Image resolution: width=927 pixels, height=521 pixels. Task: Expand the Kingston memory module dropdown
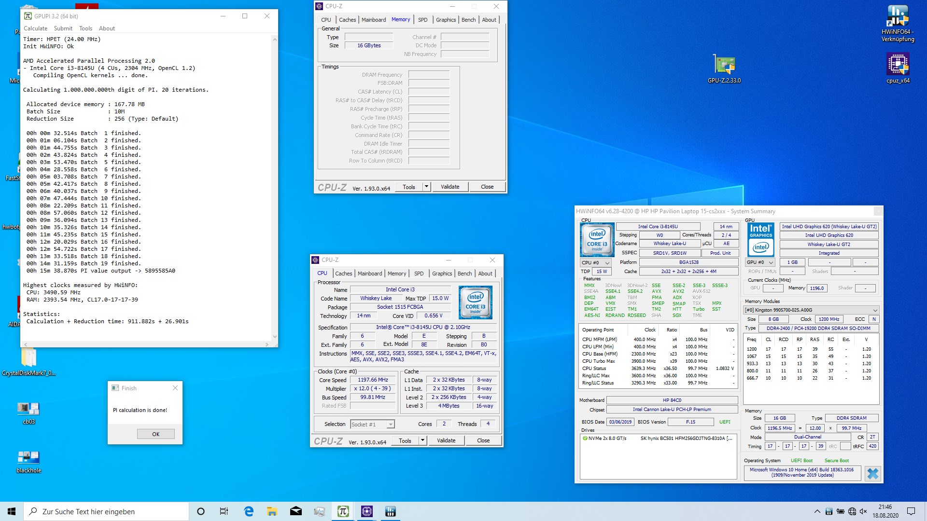[x=811, y=310]
